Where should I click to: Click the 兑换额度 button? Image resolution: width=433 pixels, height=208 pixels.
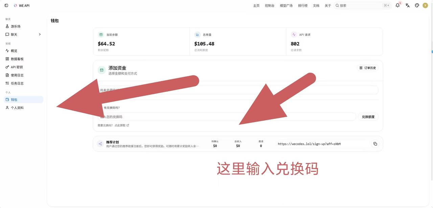click(x=368, y=117)
